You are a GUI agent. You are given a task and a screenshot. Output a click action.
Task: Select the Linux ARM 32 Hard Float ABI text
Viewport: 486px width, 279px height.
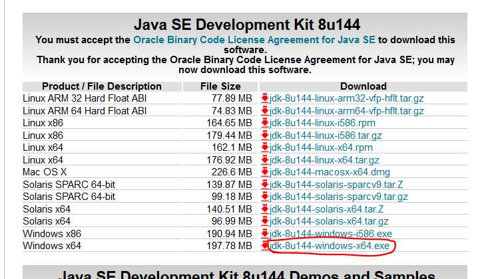[85, 98]
